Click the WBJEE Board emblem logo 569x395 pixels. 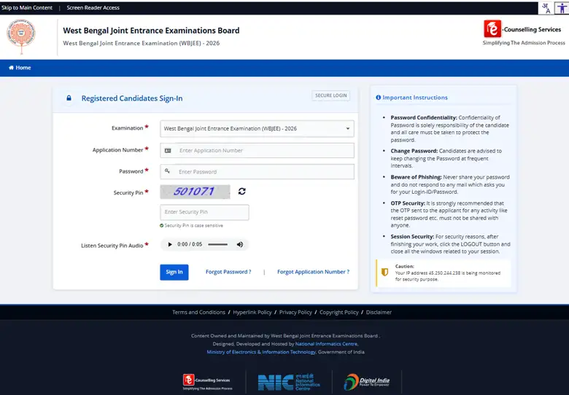pyautogui.click(x=21, y=36)
